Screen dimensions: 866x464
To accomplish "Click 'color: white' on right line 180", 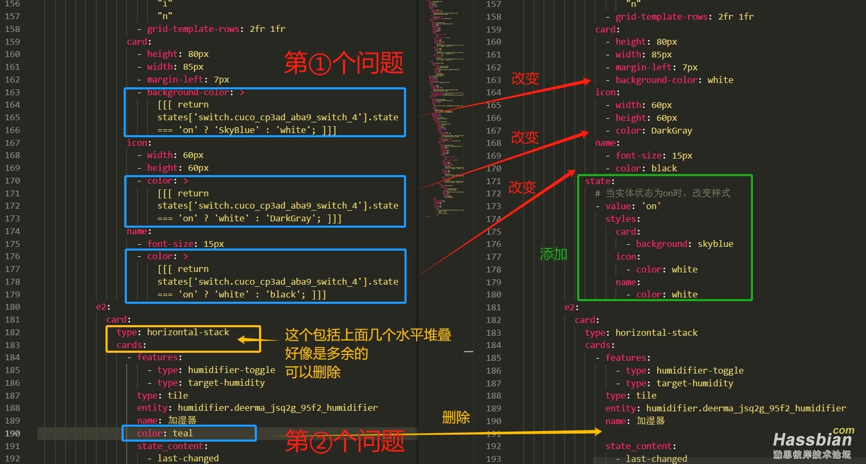I will [667, 294].
